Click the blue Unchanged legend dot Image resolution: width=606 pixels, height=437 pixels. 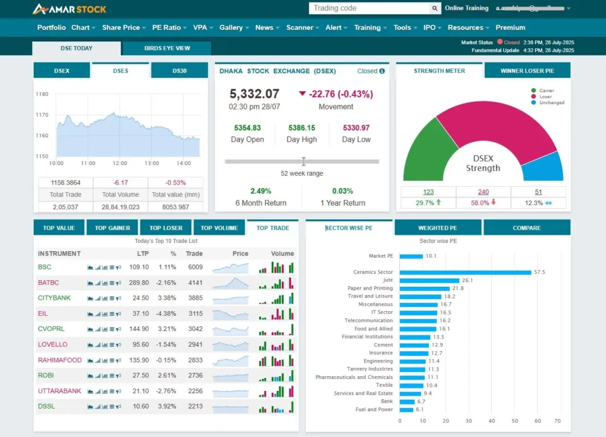[x=534, y=103]
